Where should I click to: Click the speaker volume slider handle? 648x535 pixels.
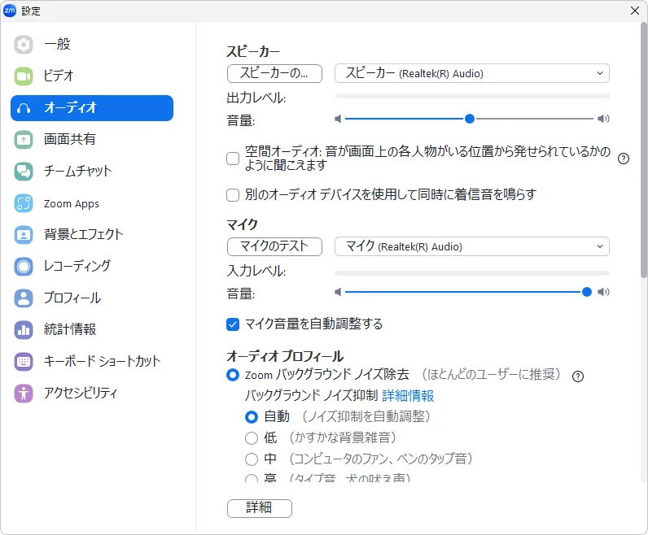pyautogui.click(x=470, y=119)
